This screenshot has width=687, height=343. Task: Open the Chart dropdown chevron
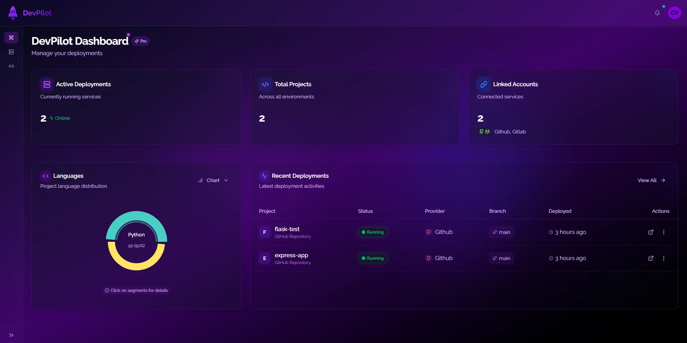pyautogui.click(x=226, y=180)
